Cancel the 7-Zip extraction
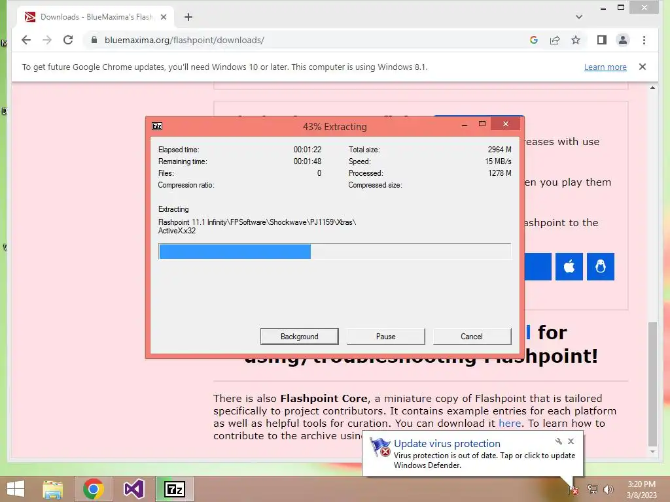The image size is (670, 502). click(472, 337)
